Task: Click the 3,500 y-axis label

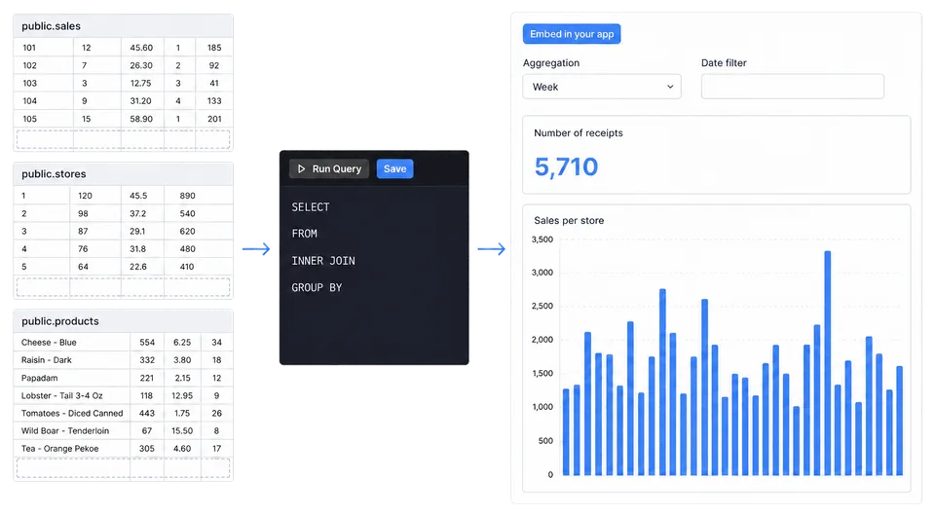Action: 542,240
